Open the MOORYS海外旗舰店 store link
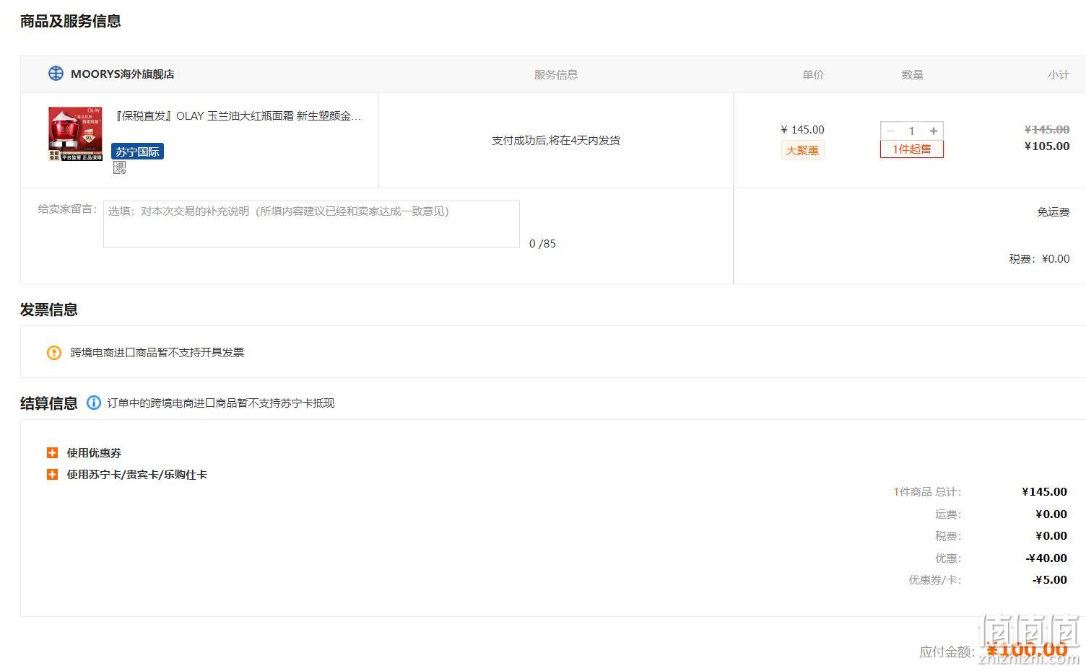The height and width of the screenshot is (671, 1086). coord(122,74)
